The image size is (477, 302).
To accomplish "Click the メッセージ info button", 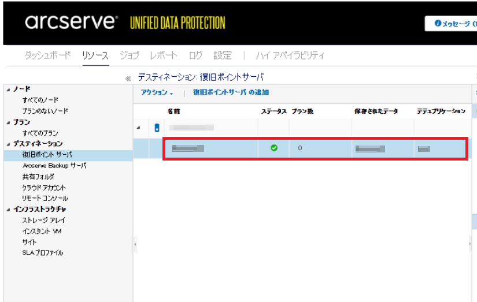I will [x=451, y=24].
